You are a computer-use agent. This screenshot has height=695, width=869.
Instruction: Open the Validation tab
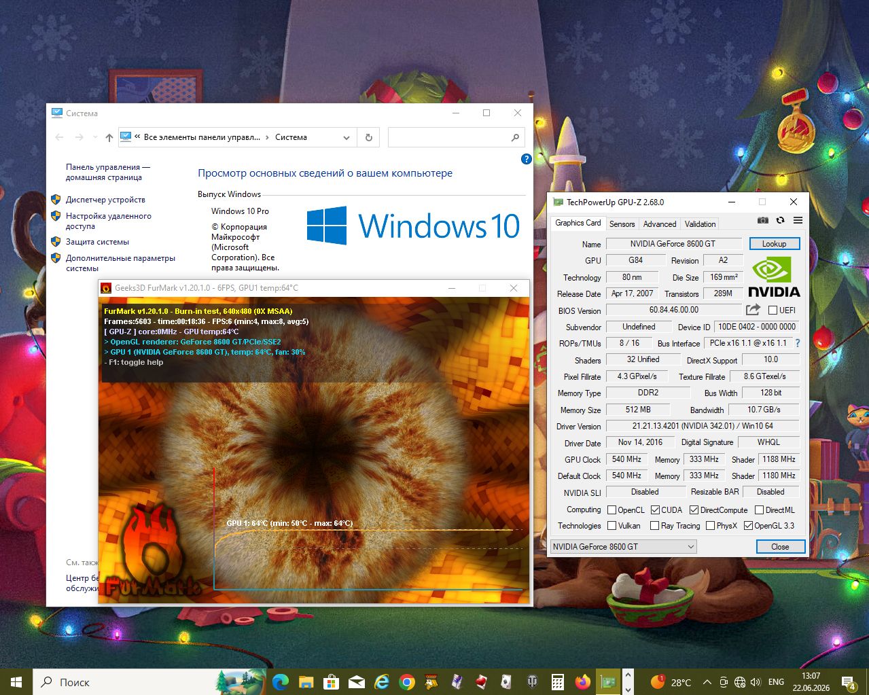click(x=700, y=224)
